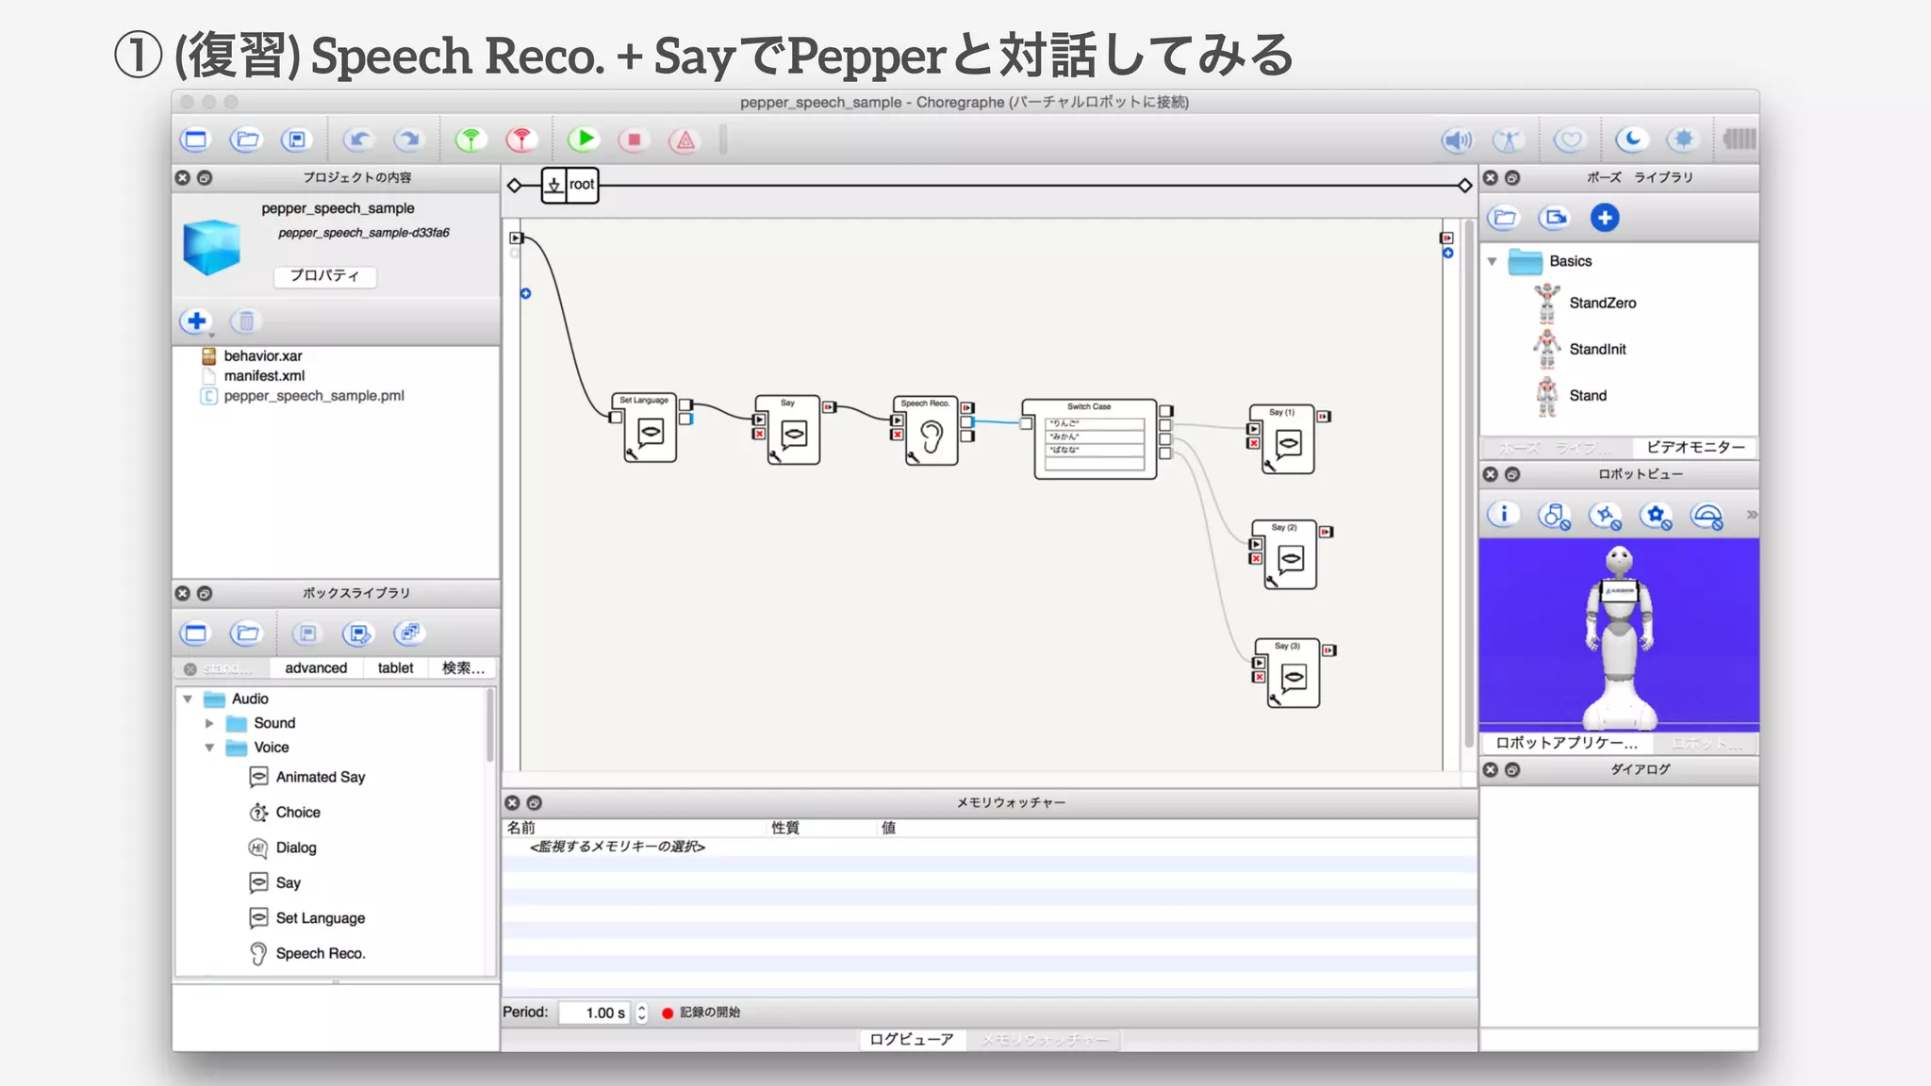Start recording with 記録の開始
This screenshot has height=1086, width=1931.
[701, 1012]
